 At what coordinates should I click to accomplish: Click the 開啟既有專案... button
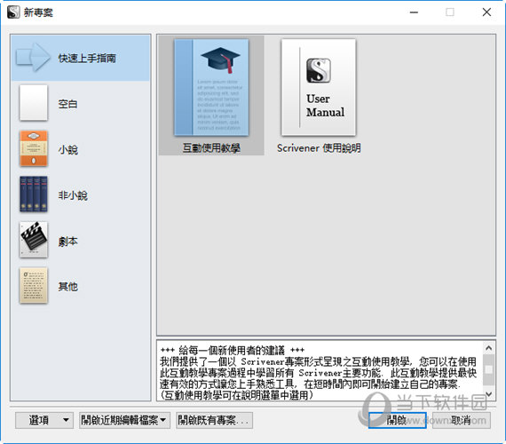tap(214, 420)
